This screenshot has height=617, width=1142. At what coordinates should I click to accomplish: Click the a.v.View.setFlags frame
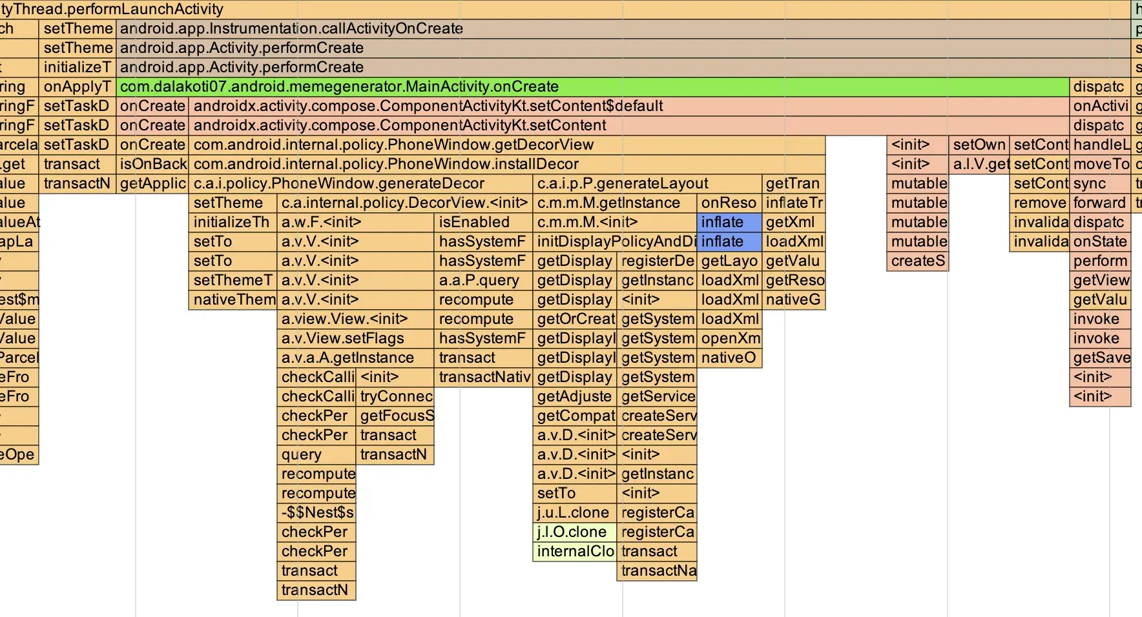(355, 339)
